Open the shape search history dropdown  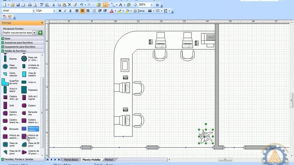coord(34,33)
